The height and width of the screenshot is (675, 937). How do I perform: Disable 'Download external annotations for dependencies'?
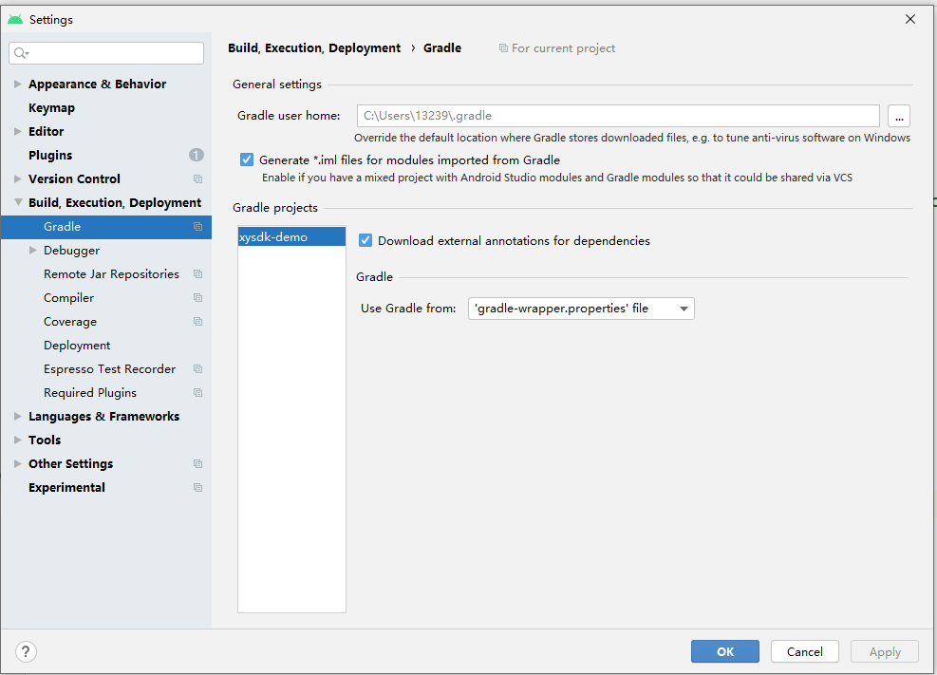click(365, 240)
